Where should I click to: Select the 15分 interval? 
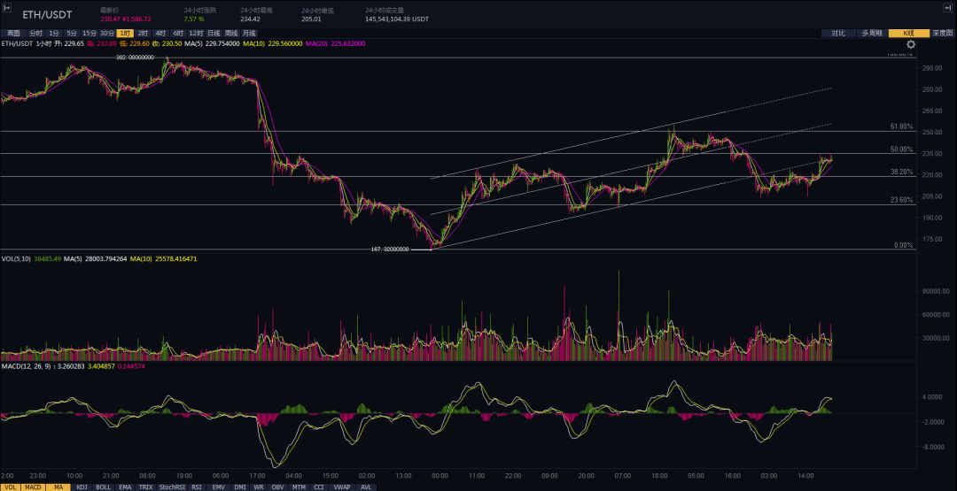point(89,34)
